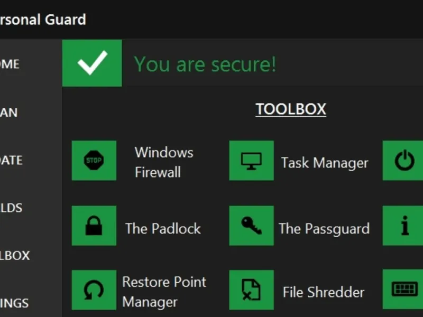Click the information 'i' icon tile

pos(403,226)
